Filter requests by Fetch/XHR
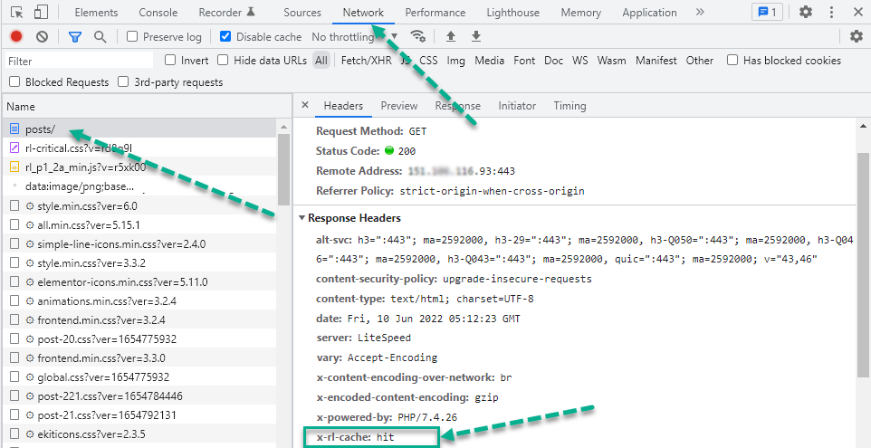Viewport: 871px width, 448px height. [x=366, y=61]
